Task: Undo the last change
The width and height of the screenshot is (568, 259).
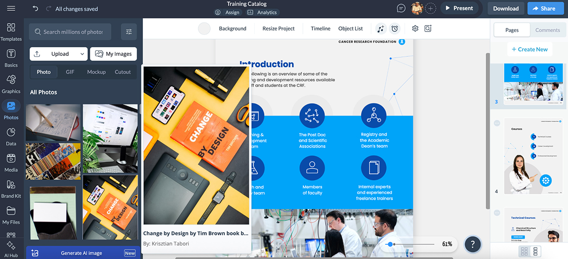Action: point(35,9)
